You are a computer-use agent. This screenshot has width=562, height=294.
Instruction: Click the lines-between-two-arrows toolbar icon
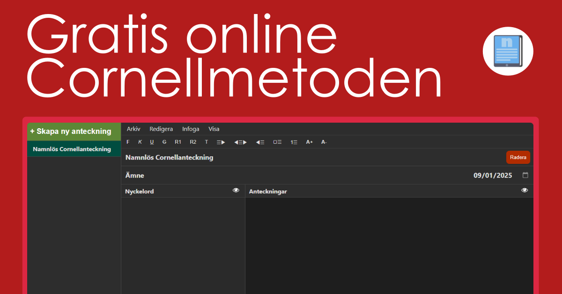click(240, 142)
